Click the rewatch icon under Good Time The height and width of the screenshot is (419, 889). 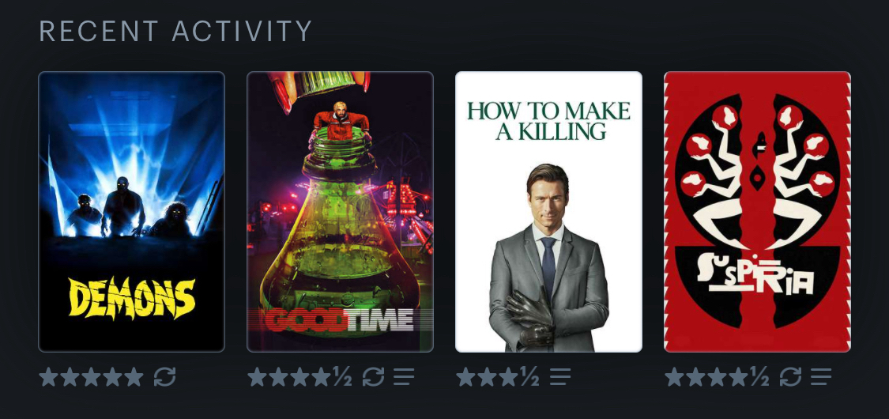tap(374, 376)
